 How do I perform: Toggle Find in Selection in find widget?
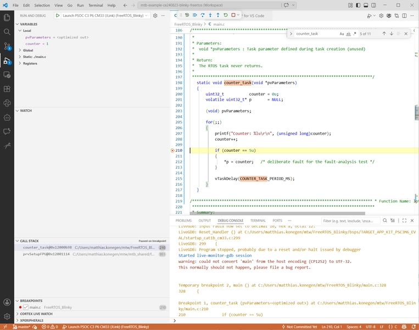click(399, 34)
